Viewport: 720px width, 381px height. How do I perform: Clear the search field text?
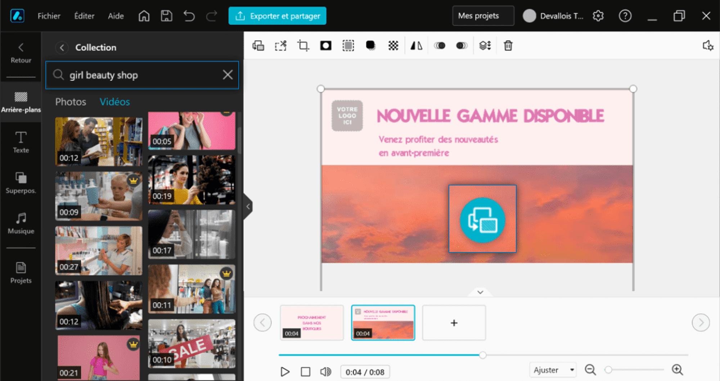point(228,75)
